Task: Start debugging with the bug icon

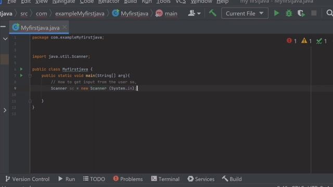Action: pos(289,14)
